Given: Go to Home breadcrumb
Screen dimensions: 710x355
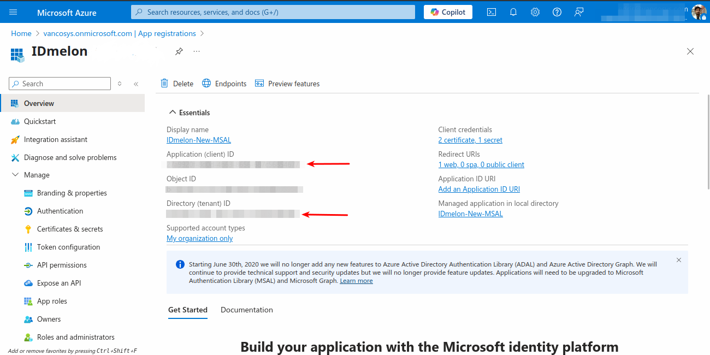Looking at the screenshot, I should [x=21, y=33].
